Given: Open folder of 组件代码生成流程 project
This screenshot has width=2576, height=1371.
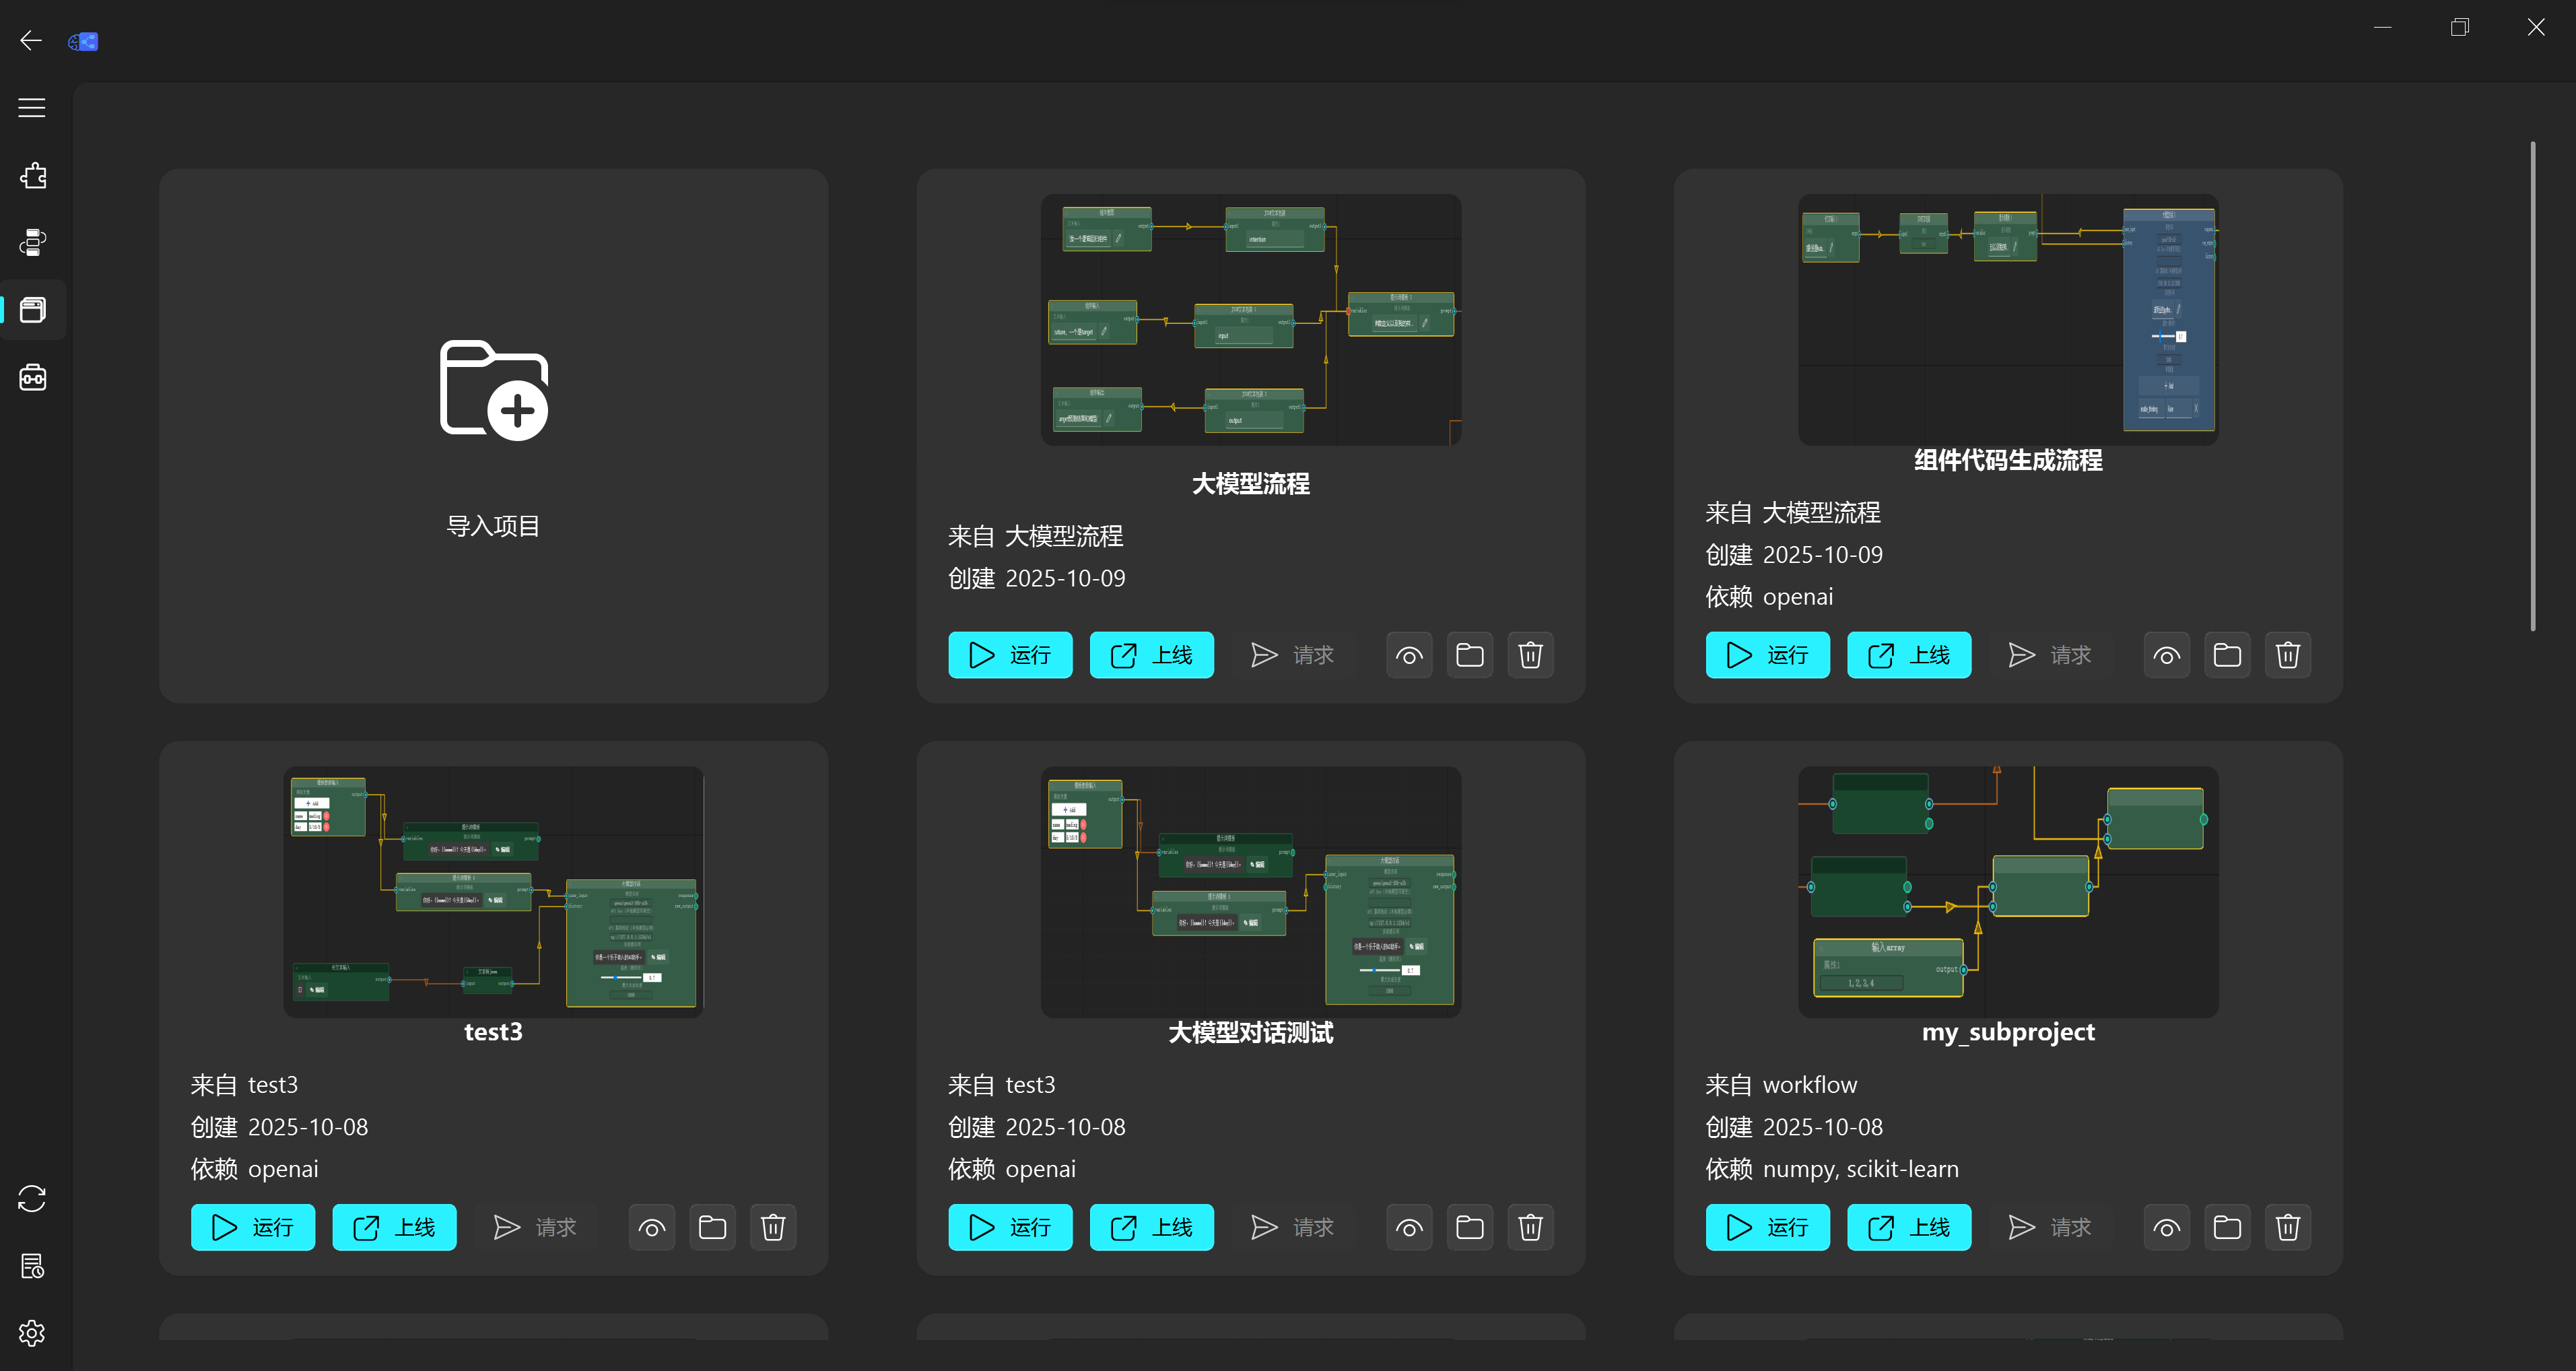Looking at the screenshot, I should click(x=2227, y=655).
